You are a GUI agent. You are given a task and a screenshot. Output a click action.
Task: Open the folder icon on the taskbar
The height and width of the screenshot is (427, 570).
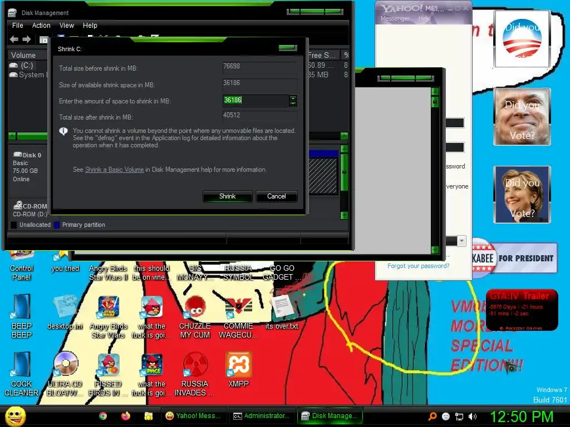pyautogui.click(x=148, y=416)
